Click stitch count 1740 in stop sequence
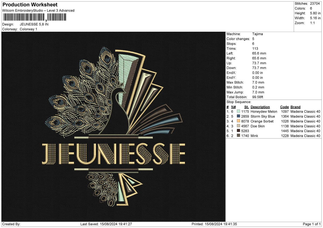The height and width of the screenshot is (228, 323). tap(245, 136)
